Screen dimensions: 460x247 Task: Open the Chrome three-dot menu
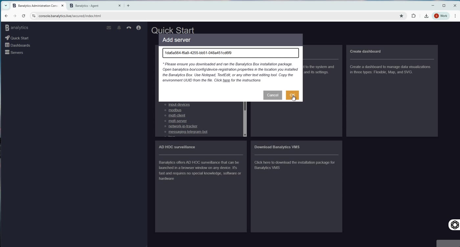tap(455, 16)
